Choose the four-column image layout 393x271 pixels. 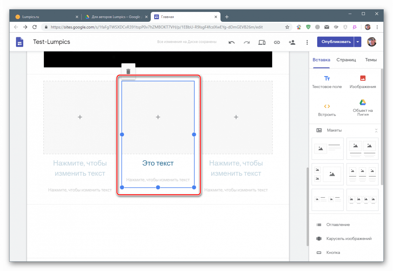[362, 200]
